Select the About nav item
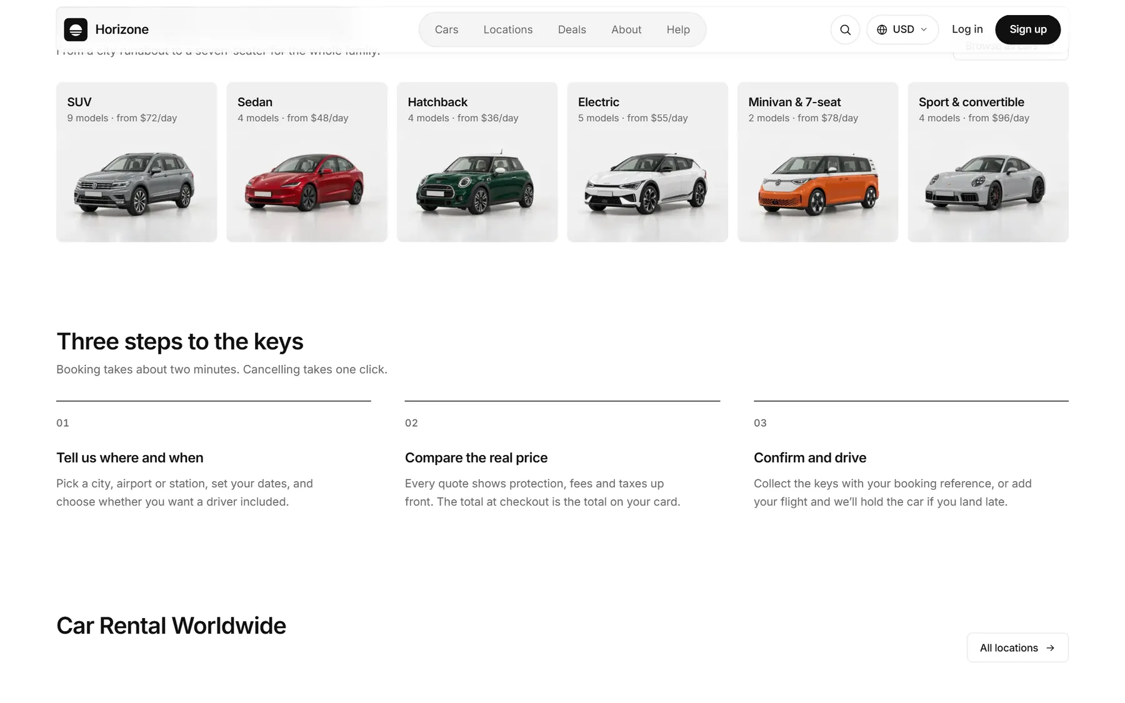 626,29
